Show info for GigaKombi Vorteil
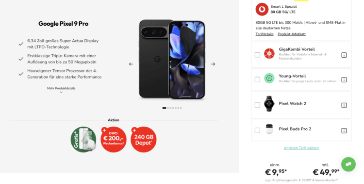 click(344, 55)
